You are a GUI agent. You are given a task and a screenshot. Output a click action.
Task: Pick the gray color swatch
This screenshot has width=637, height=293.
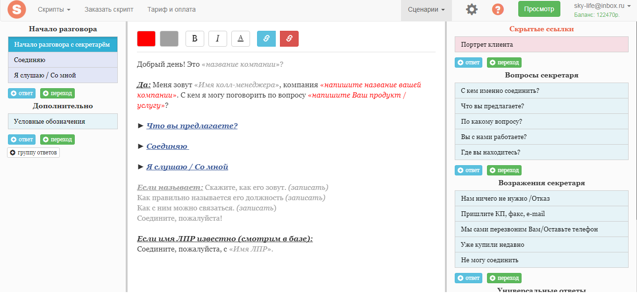click(x=169, y=39)
